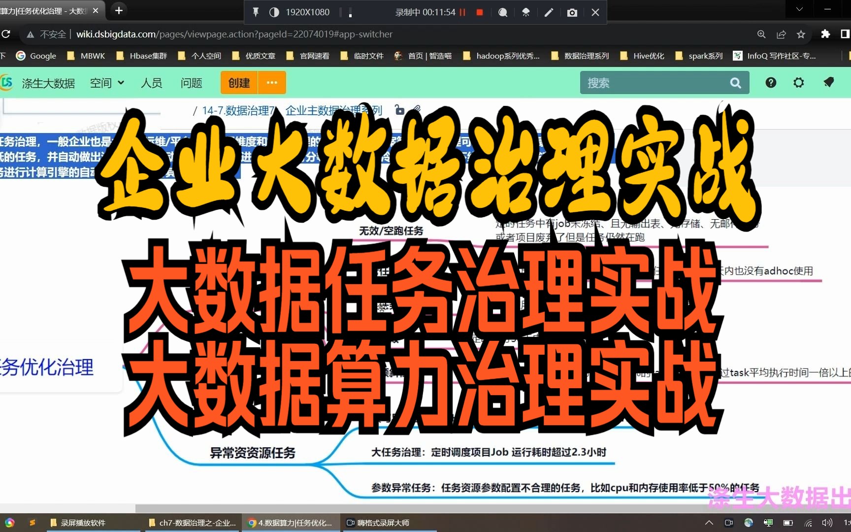851x532 pixels.
Task: Click the orange 创建 button
Action: 239,83
